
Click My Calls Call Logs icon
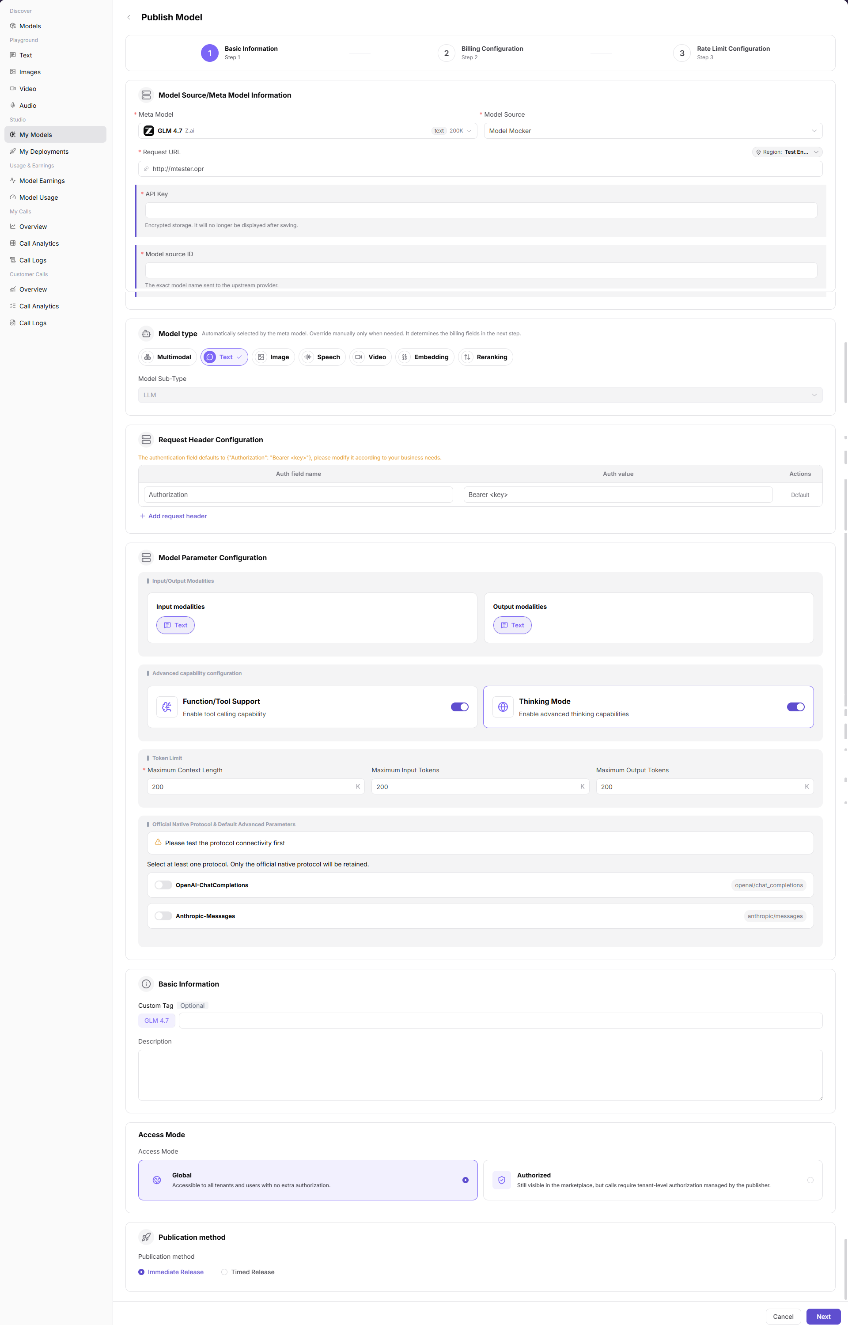pos(13,260)
